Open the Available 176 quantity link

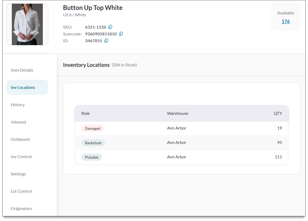click(285, 21)
